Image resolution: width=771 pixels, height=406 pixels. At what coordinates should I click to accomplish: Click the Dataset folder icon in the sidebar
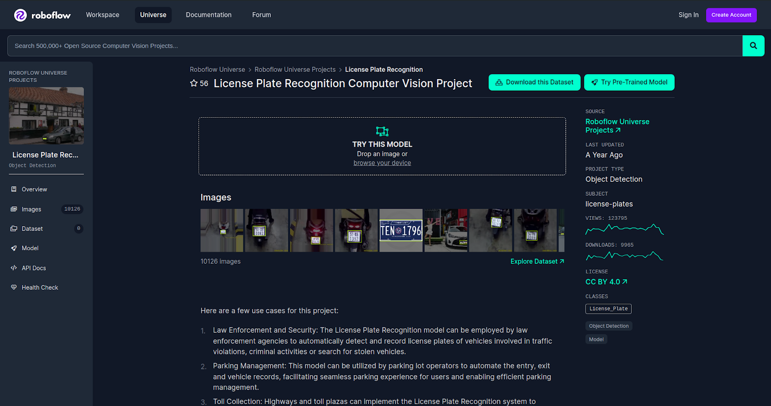coord(14,229)
